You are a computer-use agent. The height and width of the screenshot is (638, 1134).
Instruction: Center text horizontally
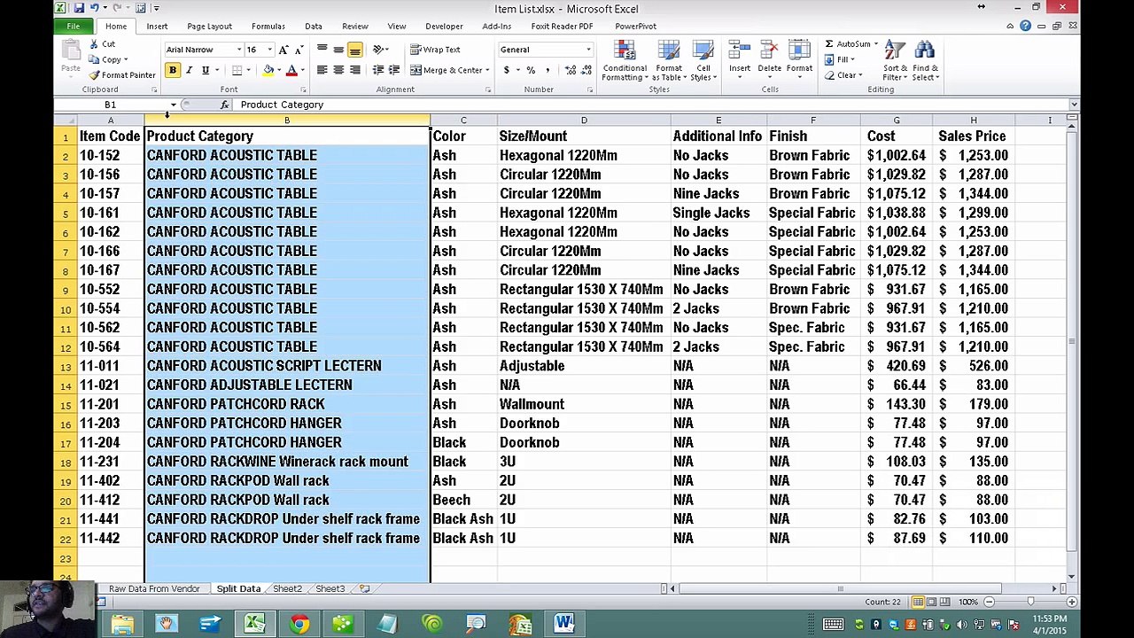click(x=338, y=70)
